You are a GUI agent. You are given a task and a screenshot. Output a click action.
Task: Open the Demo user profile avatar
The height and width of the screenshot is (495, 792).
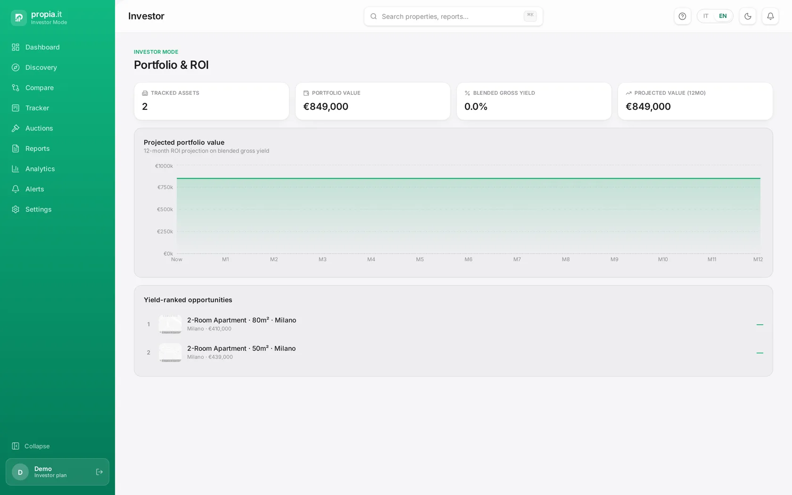point(20,472)
